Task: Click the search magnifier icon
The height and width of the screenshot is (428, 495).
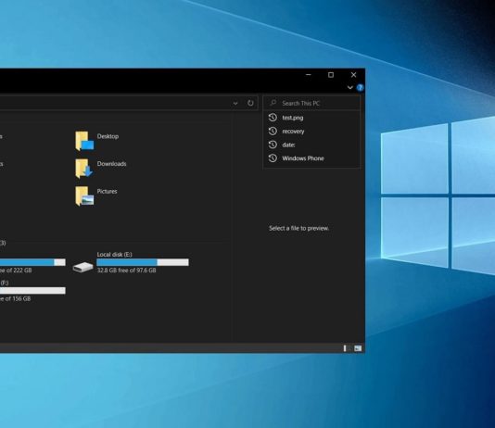Action: click(273, 103)
